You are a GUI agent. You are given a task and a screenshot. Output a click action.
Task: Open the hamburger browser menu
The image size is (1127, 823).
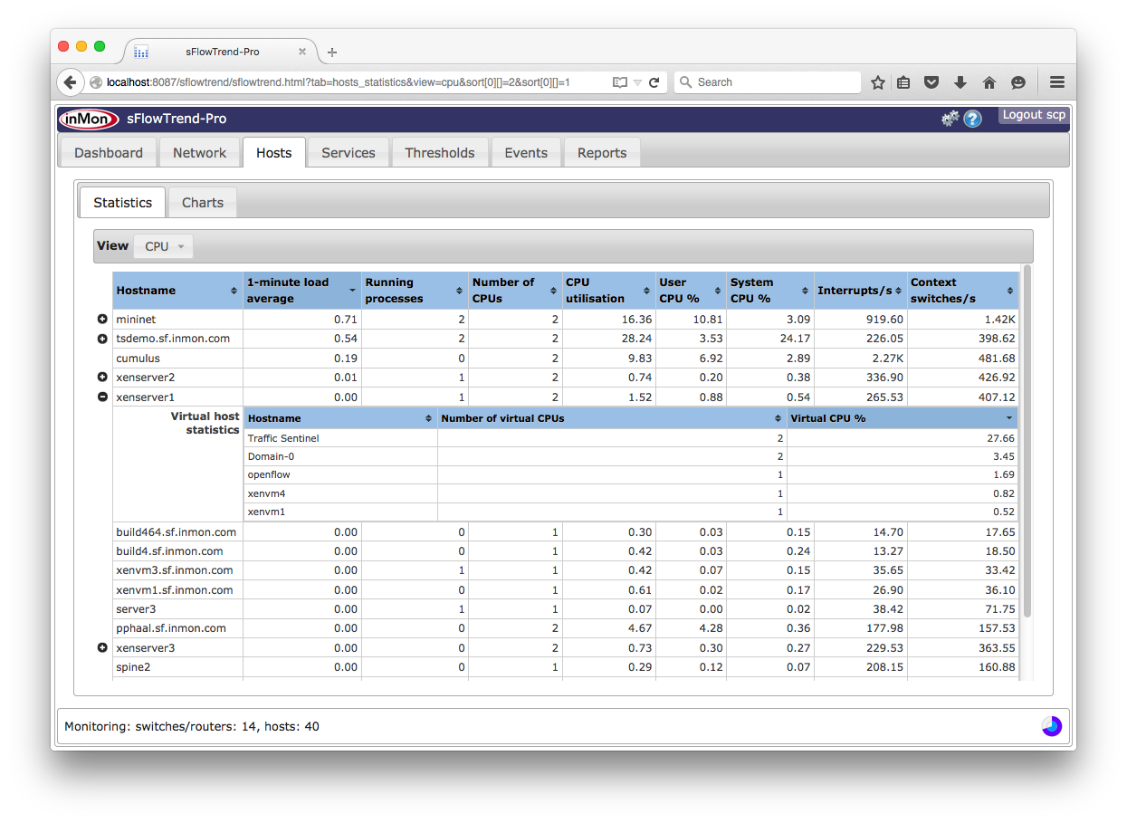tap(1057, 82)
